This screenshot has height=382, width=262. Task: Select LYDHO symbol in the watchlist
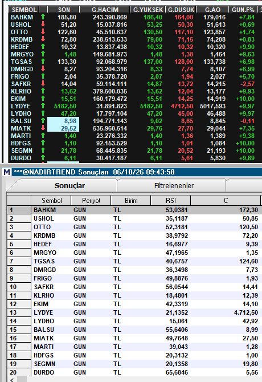[x=21, y=113]
